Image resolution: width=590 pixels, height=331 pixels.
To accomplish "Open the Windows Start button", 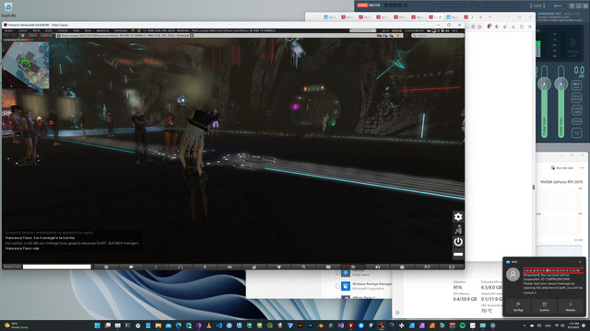I will [98, 325].
